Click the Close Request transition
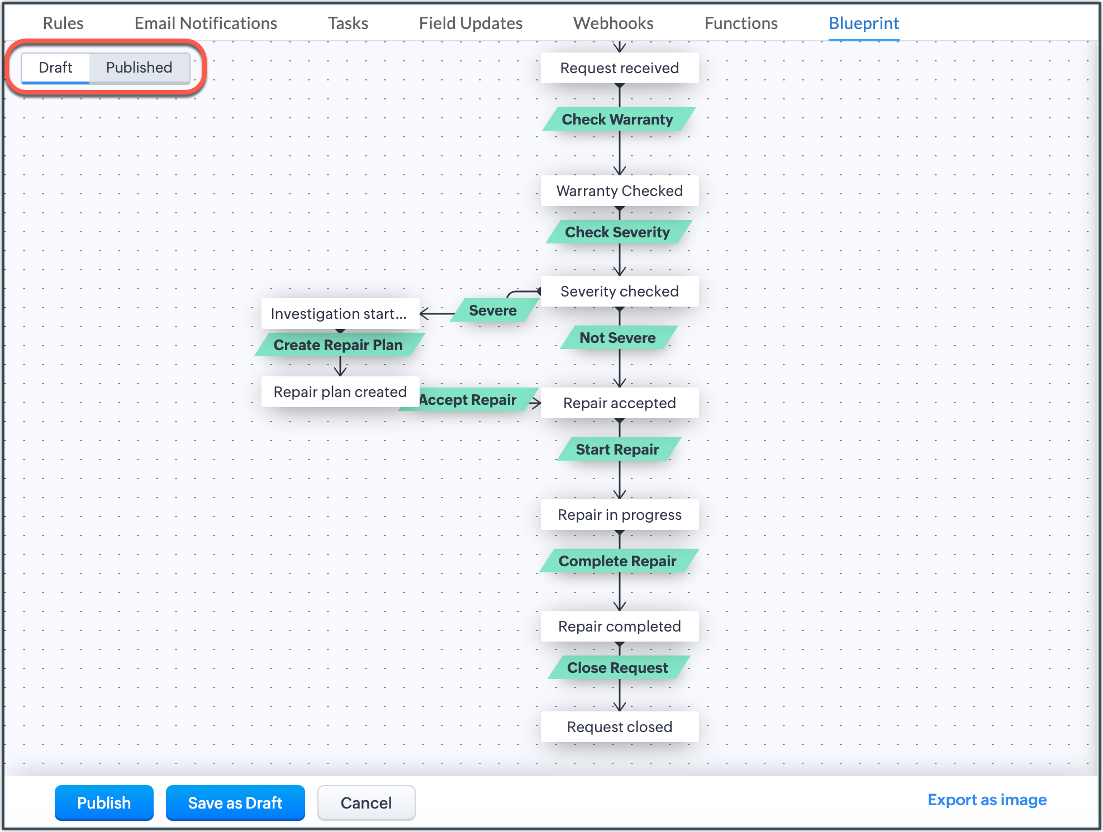Viewport: 1103px width, 832px height. click(617, 668)
